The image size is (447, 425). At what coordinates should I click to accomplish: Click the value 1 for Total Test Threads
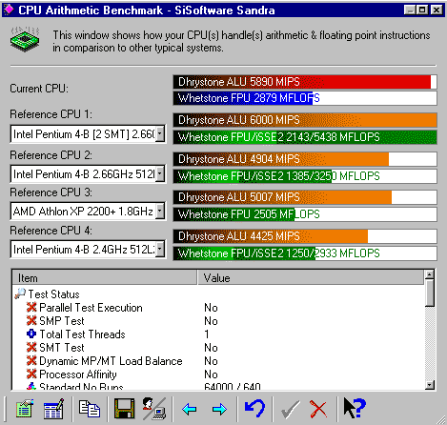tap(207, 334)
